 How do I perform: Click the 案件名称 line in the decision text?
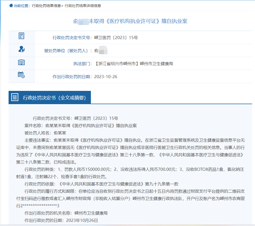(80, 125)
